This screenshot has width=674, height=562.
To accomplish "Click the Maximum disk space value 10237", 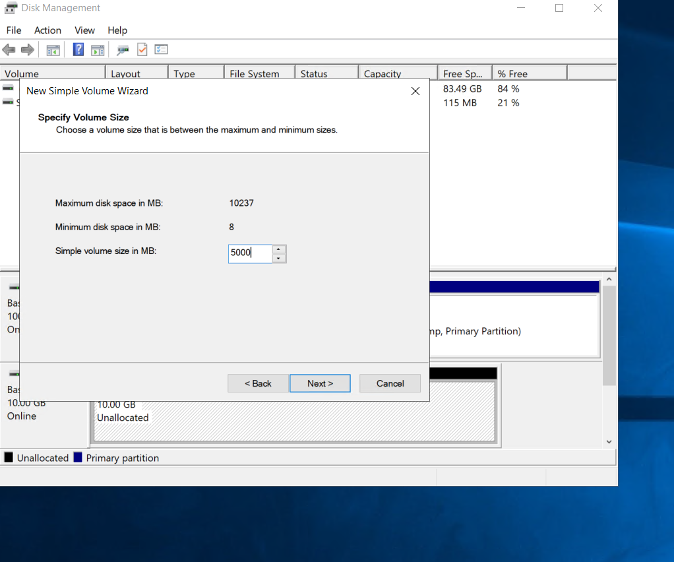I will (241, 203).
